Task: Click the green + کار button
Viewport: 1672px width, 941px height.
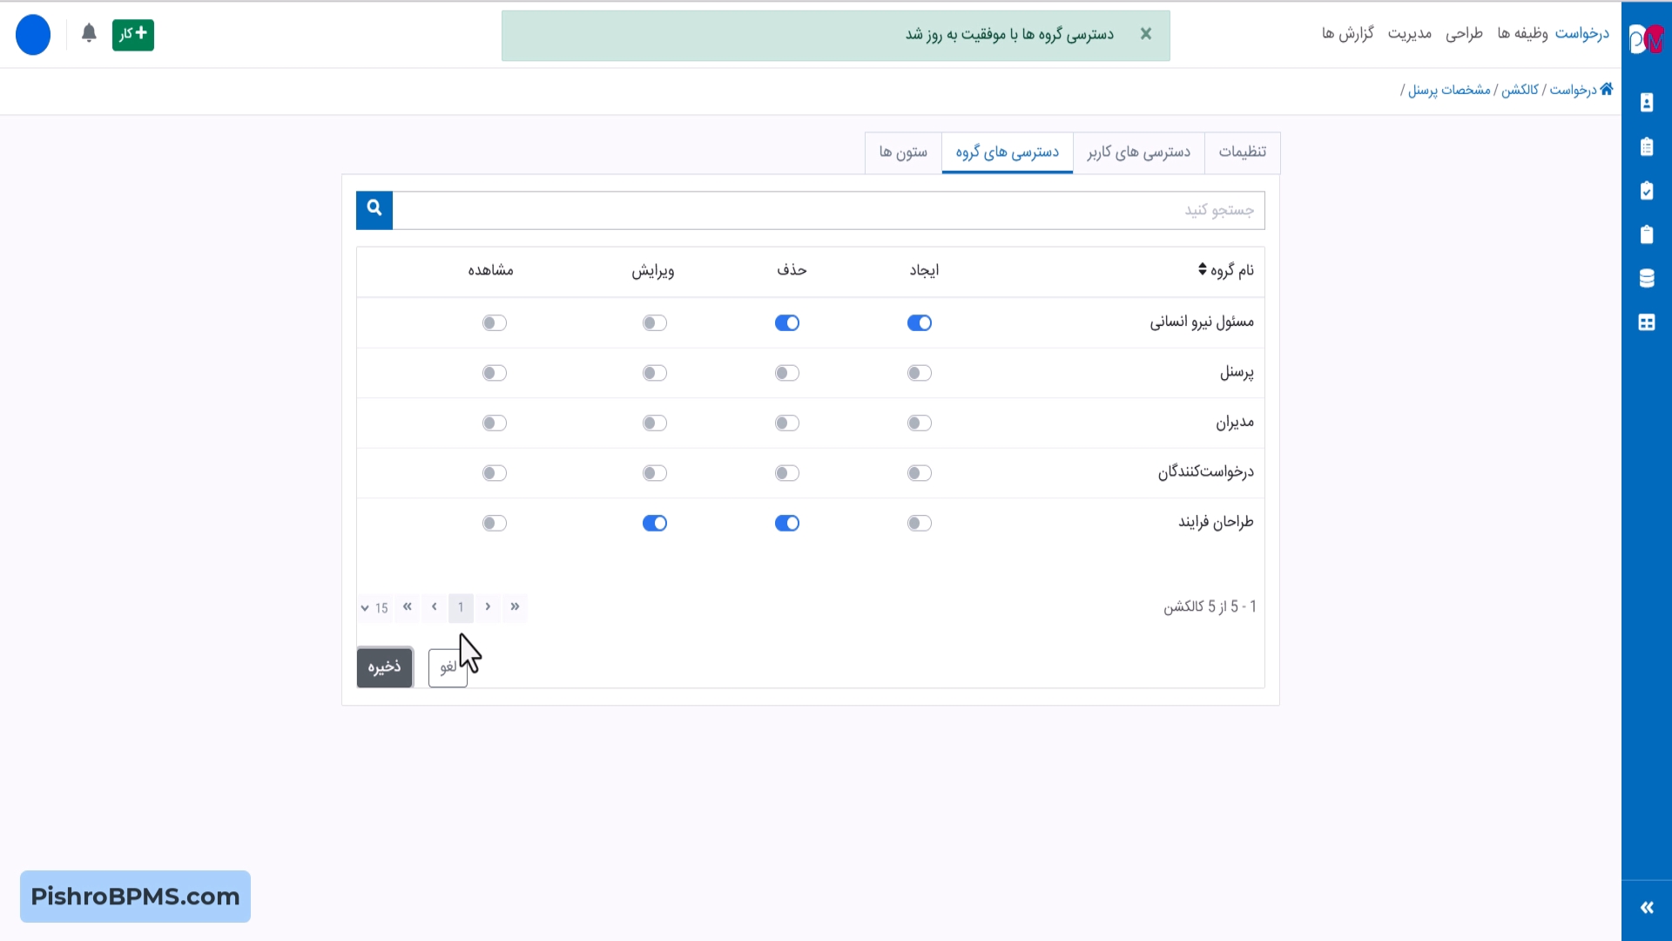Action: (x=133, y=35)
